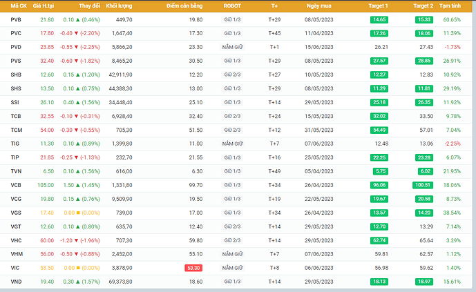Click the ROBOT column header
Viewport: 476px width, 292px height.
click(x=232, y=6)
